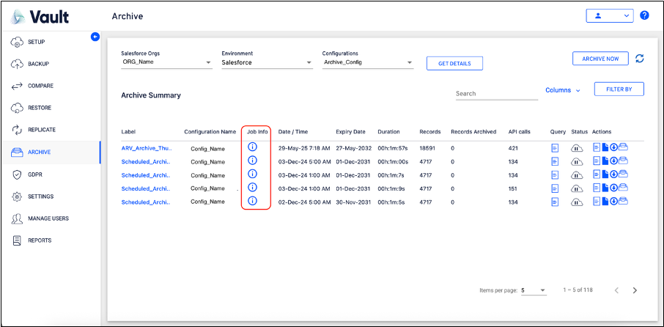
Task: Expand the Configurations dropdown
Action: pyautogui.click(x=367, y=63)
